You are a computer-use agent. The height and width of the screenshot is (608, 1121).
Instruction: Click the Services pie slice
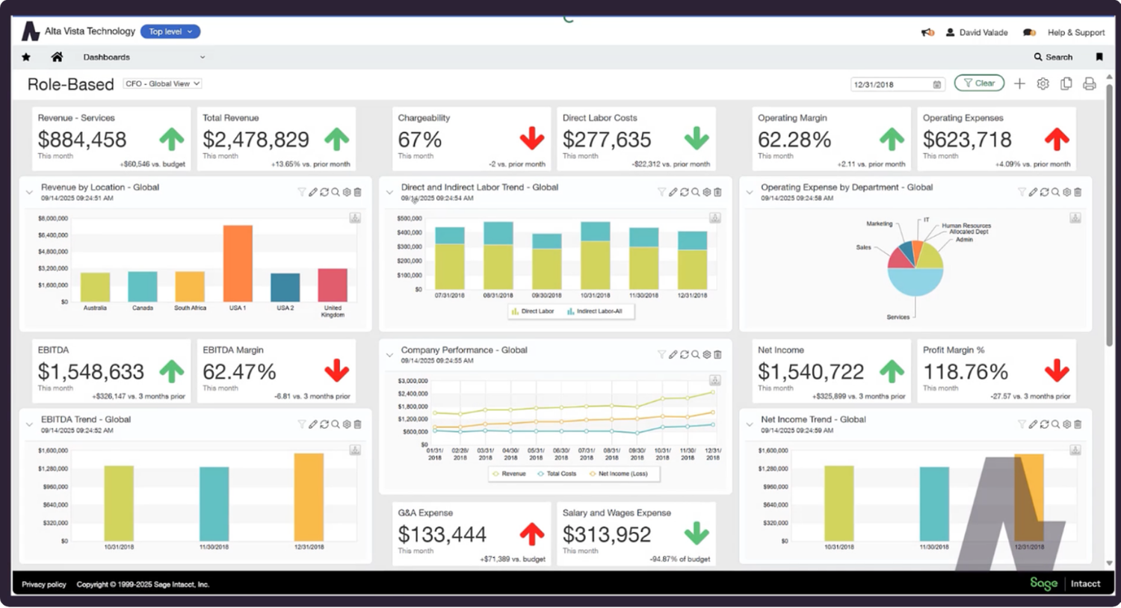915,282
